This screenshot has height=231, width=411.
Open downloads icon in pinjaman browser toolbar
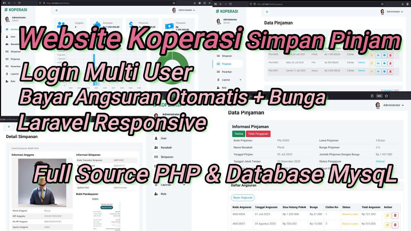(402, 4)
